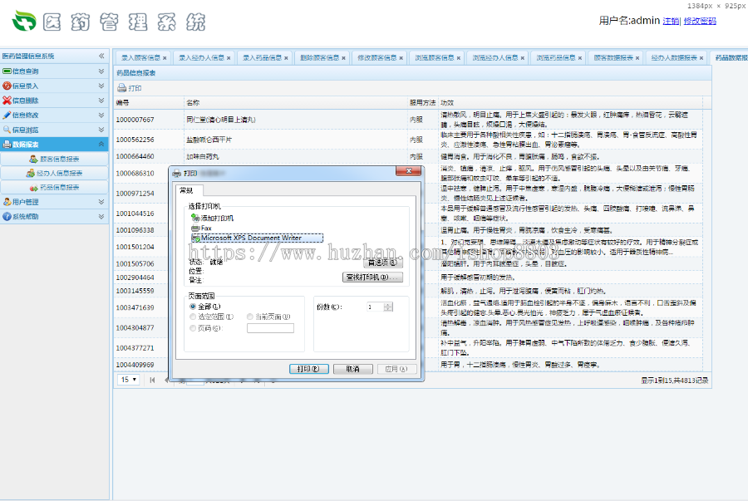This screenshot has height=501, width=748.
Task: Choose the 选定范围 radio option
Action: [191, 317]
